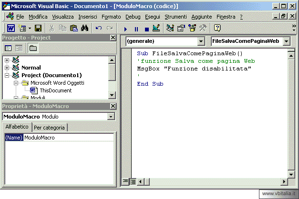Switch to Microsoft Word view icon

[11, 29]
